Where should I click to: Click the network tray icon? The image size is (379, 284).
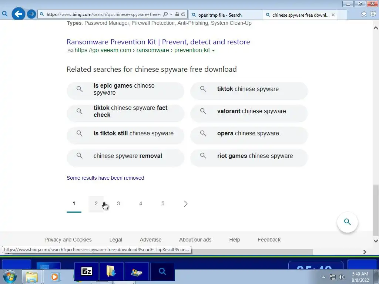click(x=333, y=277)
